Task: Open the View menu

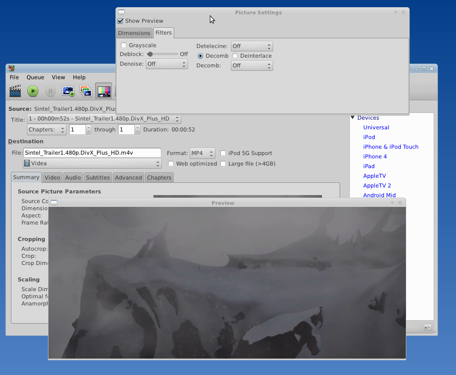Action: click(x=59, y=78)
